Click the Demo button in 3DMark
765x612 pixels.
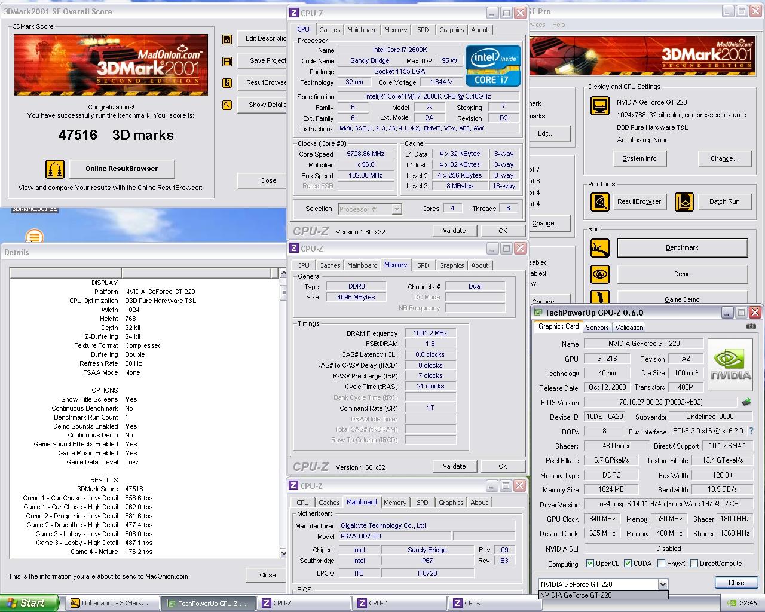682,274
